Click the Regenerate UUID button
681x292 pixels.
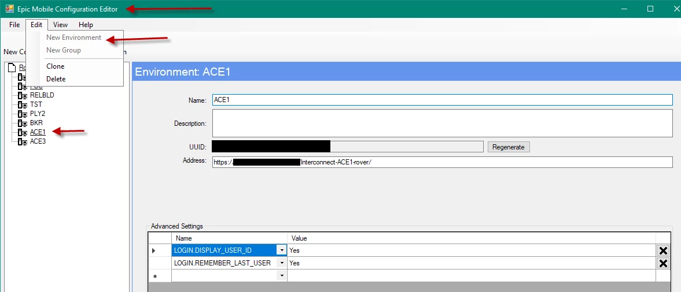pyautogui.click(x=509, y=147)
